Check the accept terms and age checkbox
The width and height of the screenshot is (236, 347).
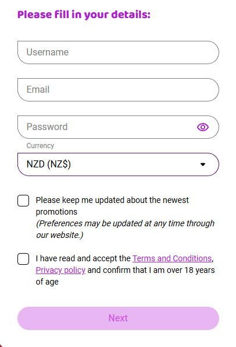click(23, 259)
